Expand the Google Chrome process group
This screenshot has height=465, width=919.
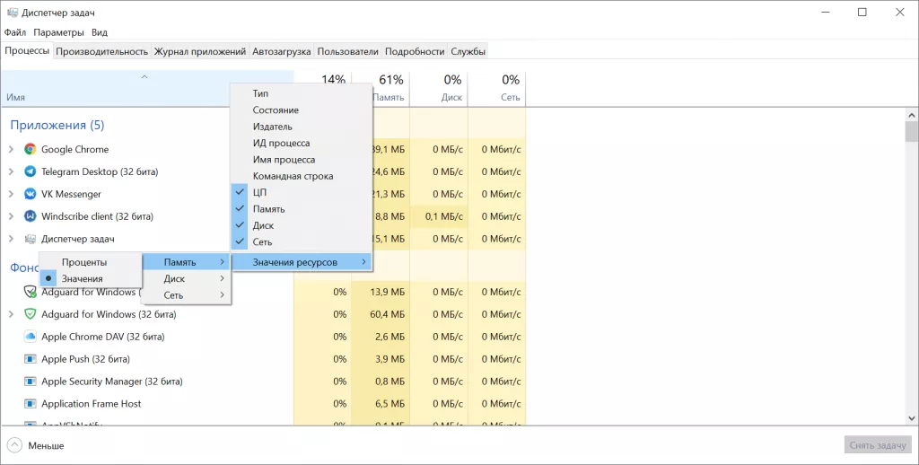[11, 150]
